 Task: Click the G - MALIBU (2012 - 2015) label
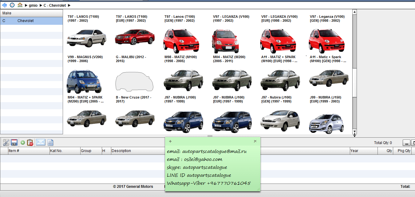coord(131,59)
